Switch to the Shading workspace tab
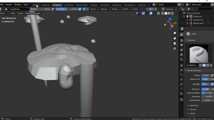This screenshot has height=120, width=214. [94, 5]
